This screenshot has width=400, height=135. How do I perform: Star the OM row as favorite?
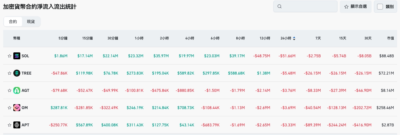point(9,108)
